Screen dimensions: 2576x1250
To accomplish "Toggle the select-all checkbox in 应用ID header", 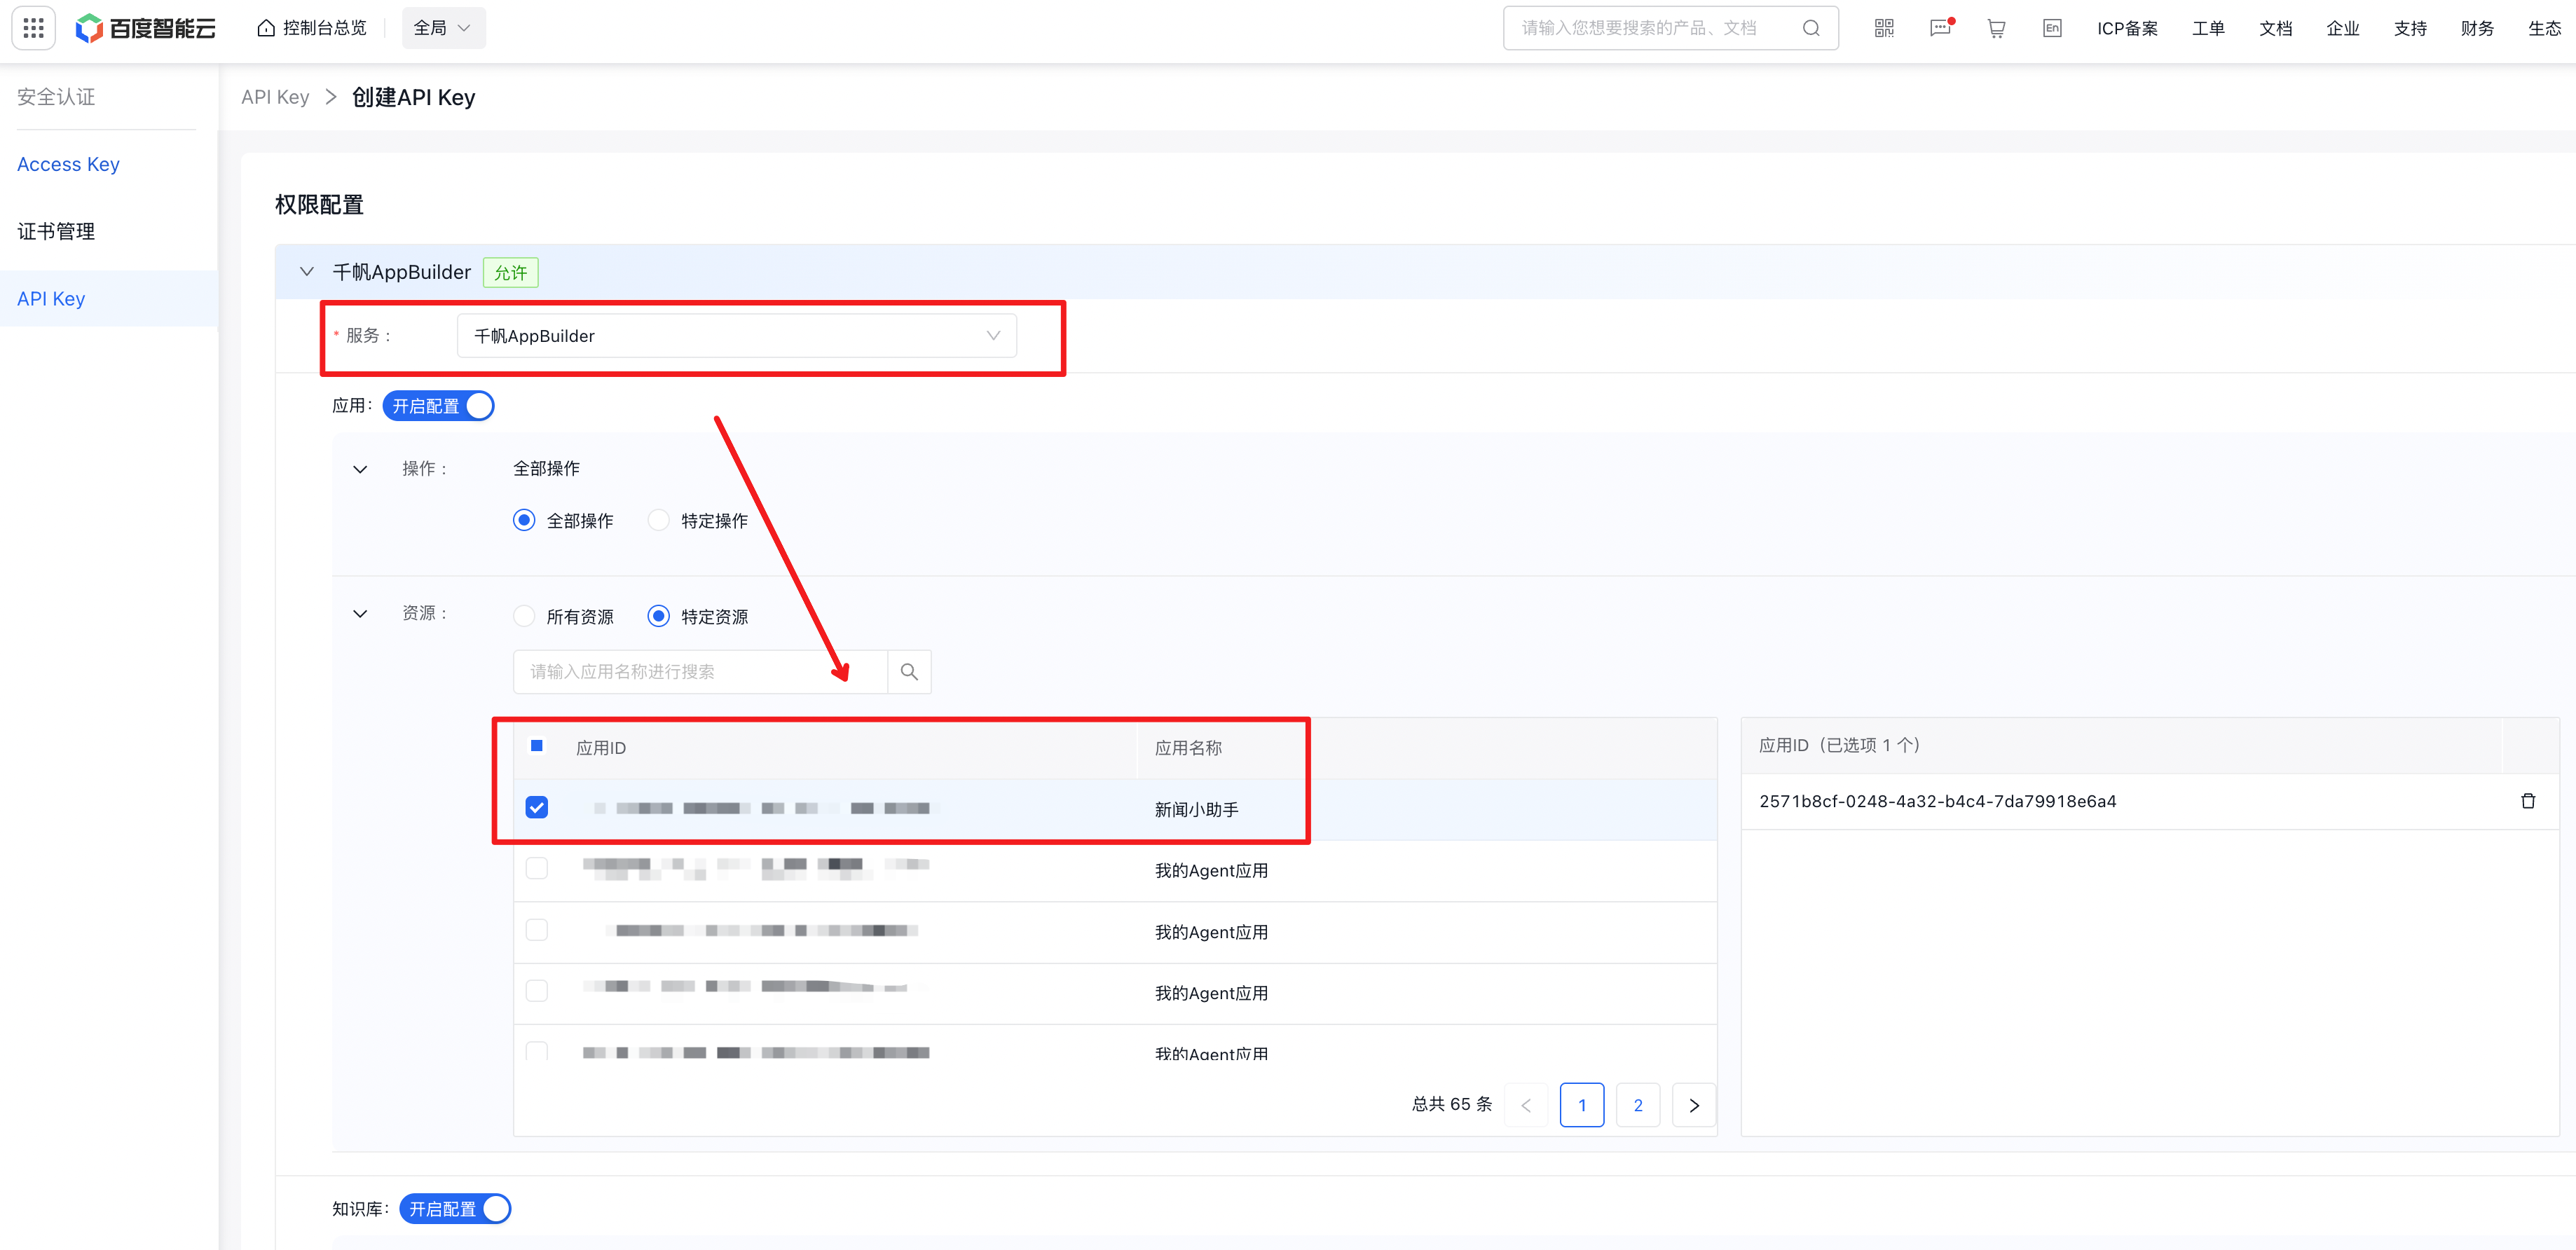I will [x=537, y=746].
